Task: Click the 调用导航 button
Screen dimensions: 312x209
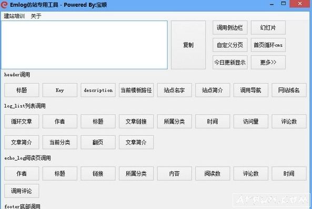Action: tap(251, 90)
